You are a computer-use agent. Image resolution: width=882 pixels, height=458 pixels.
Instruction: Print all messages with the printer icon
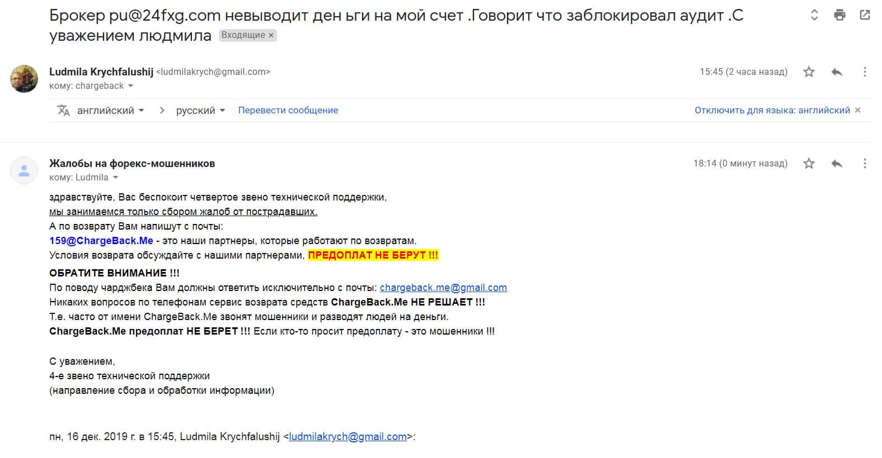pyautogui.click(x=839, y=15)
